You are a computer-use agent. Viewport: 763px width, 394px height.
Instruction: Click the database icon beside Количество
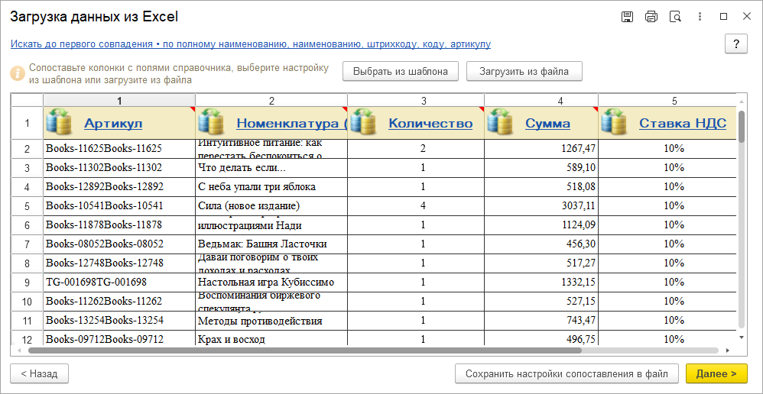(x=364, y=123)
